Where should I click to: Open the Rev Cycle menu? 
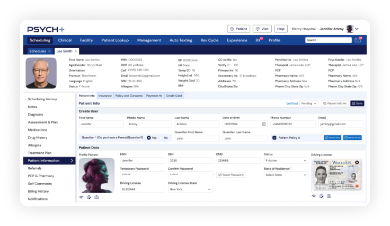tap(209, 40)
